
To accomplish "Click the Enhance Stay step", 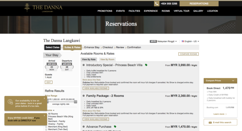I will point(92,47).
